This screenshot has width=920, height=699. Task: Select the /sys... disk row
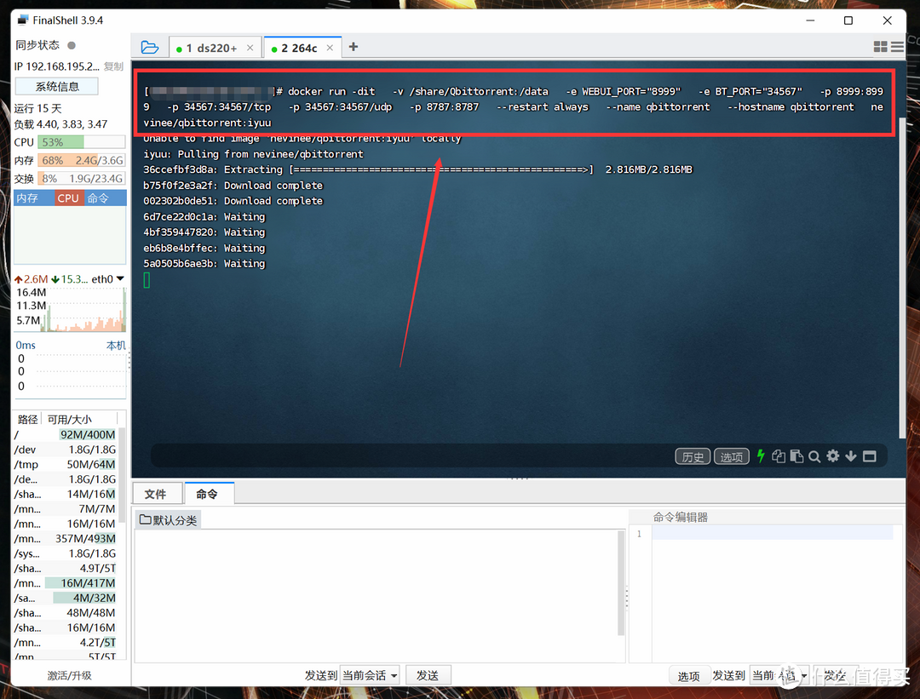click(66, 553)
